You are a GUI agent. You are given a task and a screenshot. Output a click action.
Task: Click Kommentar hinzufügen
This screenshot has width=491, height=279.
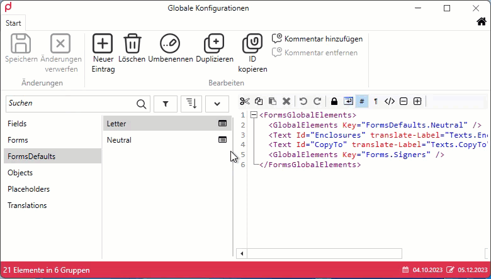[x=317, y=39]
